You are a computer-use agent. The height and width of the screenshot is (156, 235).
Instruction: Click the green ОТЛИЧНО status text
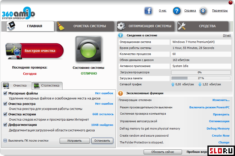tap(89, 73)
